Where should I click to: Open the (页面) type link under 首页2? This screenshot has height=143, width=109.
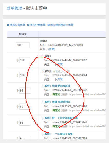(x=60, y=64)
